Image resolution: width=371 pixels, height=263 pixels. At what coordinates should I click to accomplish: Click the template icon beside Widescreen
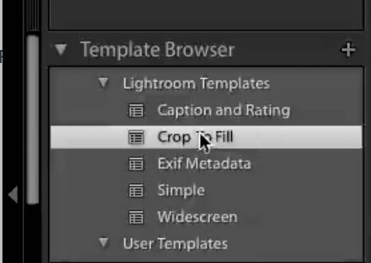(136, 217)
